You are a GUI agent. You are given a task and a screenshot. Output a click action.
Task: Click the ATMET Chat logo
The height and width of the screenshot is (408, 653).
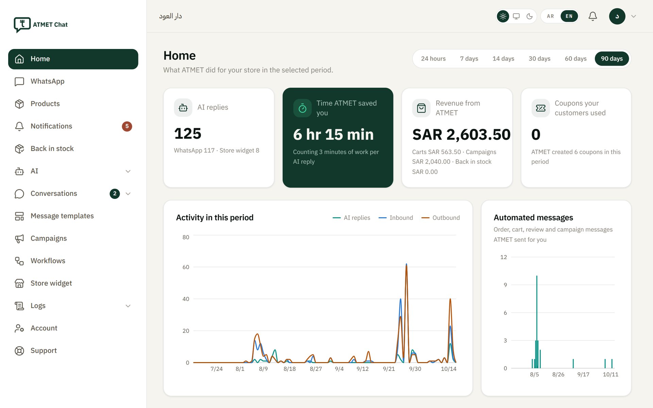[40, 24]
